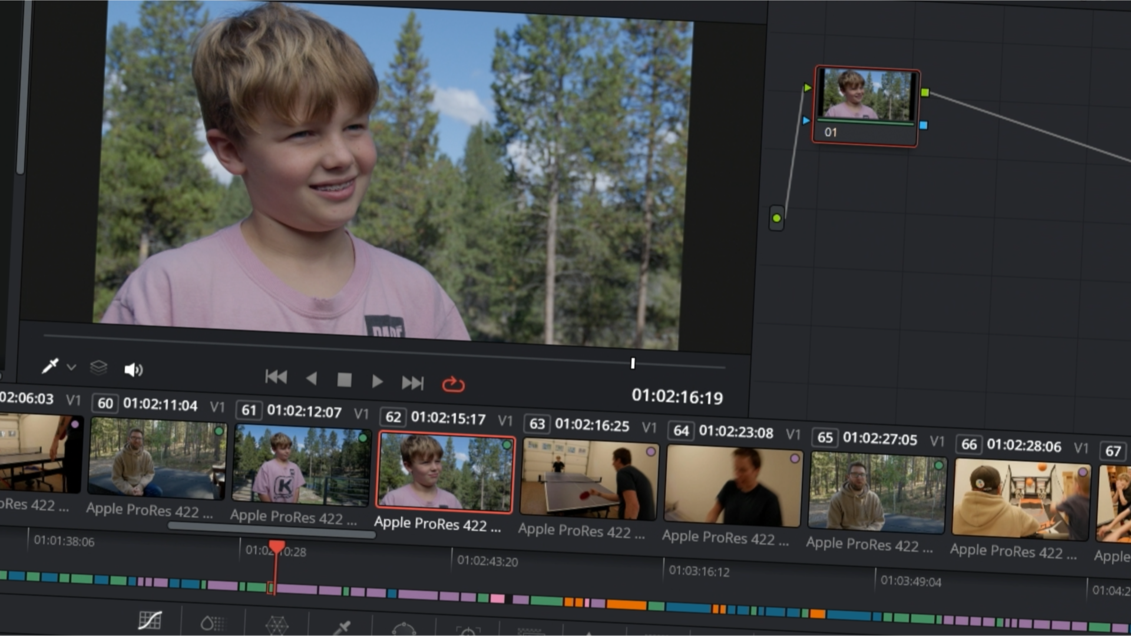
Task: Jump to the first frame
Action: click(276, 377)
